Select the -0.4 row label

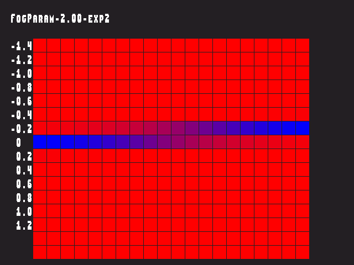(22, 115)
